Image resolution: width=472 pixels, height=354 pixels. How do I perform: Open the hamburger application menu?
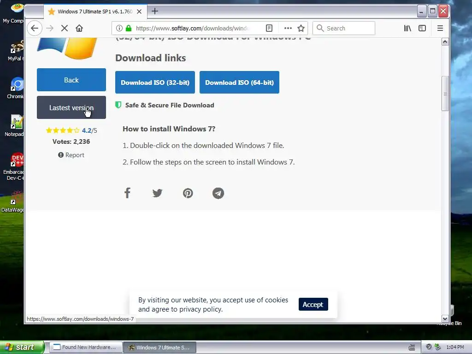(x=440, y=28)
